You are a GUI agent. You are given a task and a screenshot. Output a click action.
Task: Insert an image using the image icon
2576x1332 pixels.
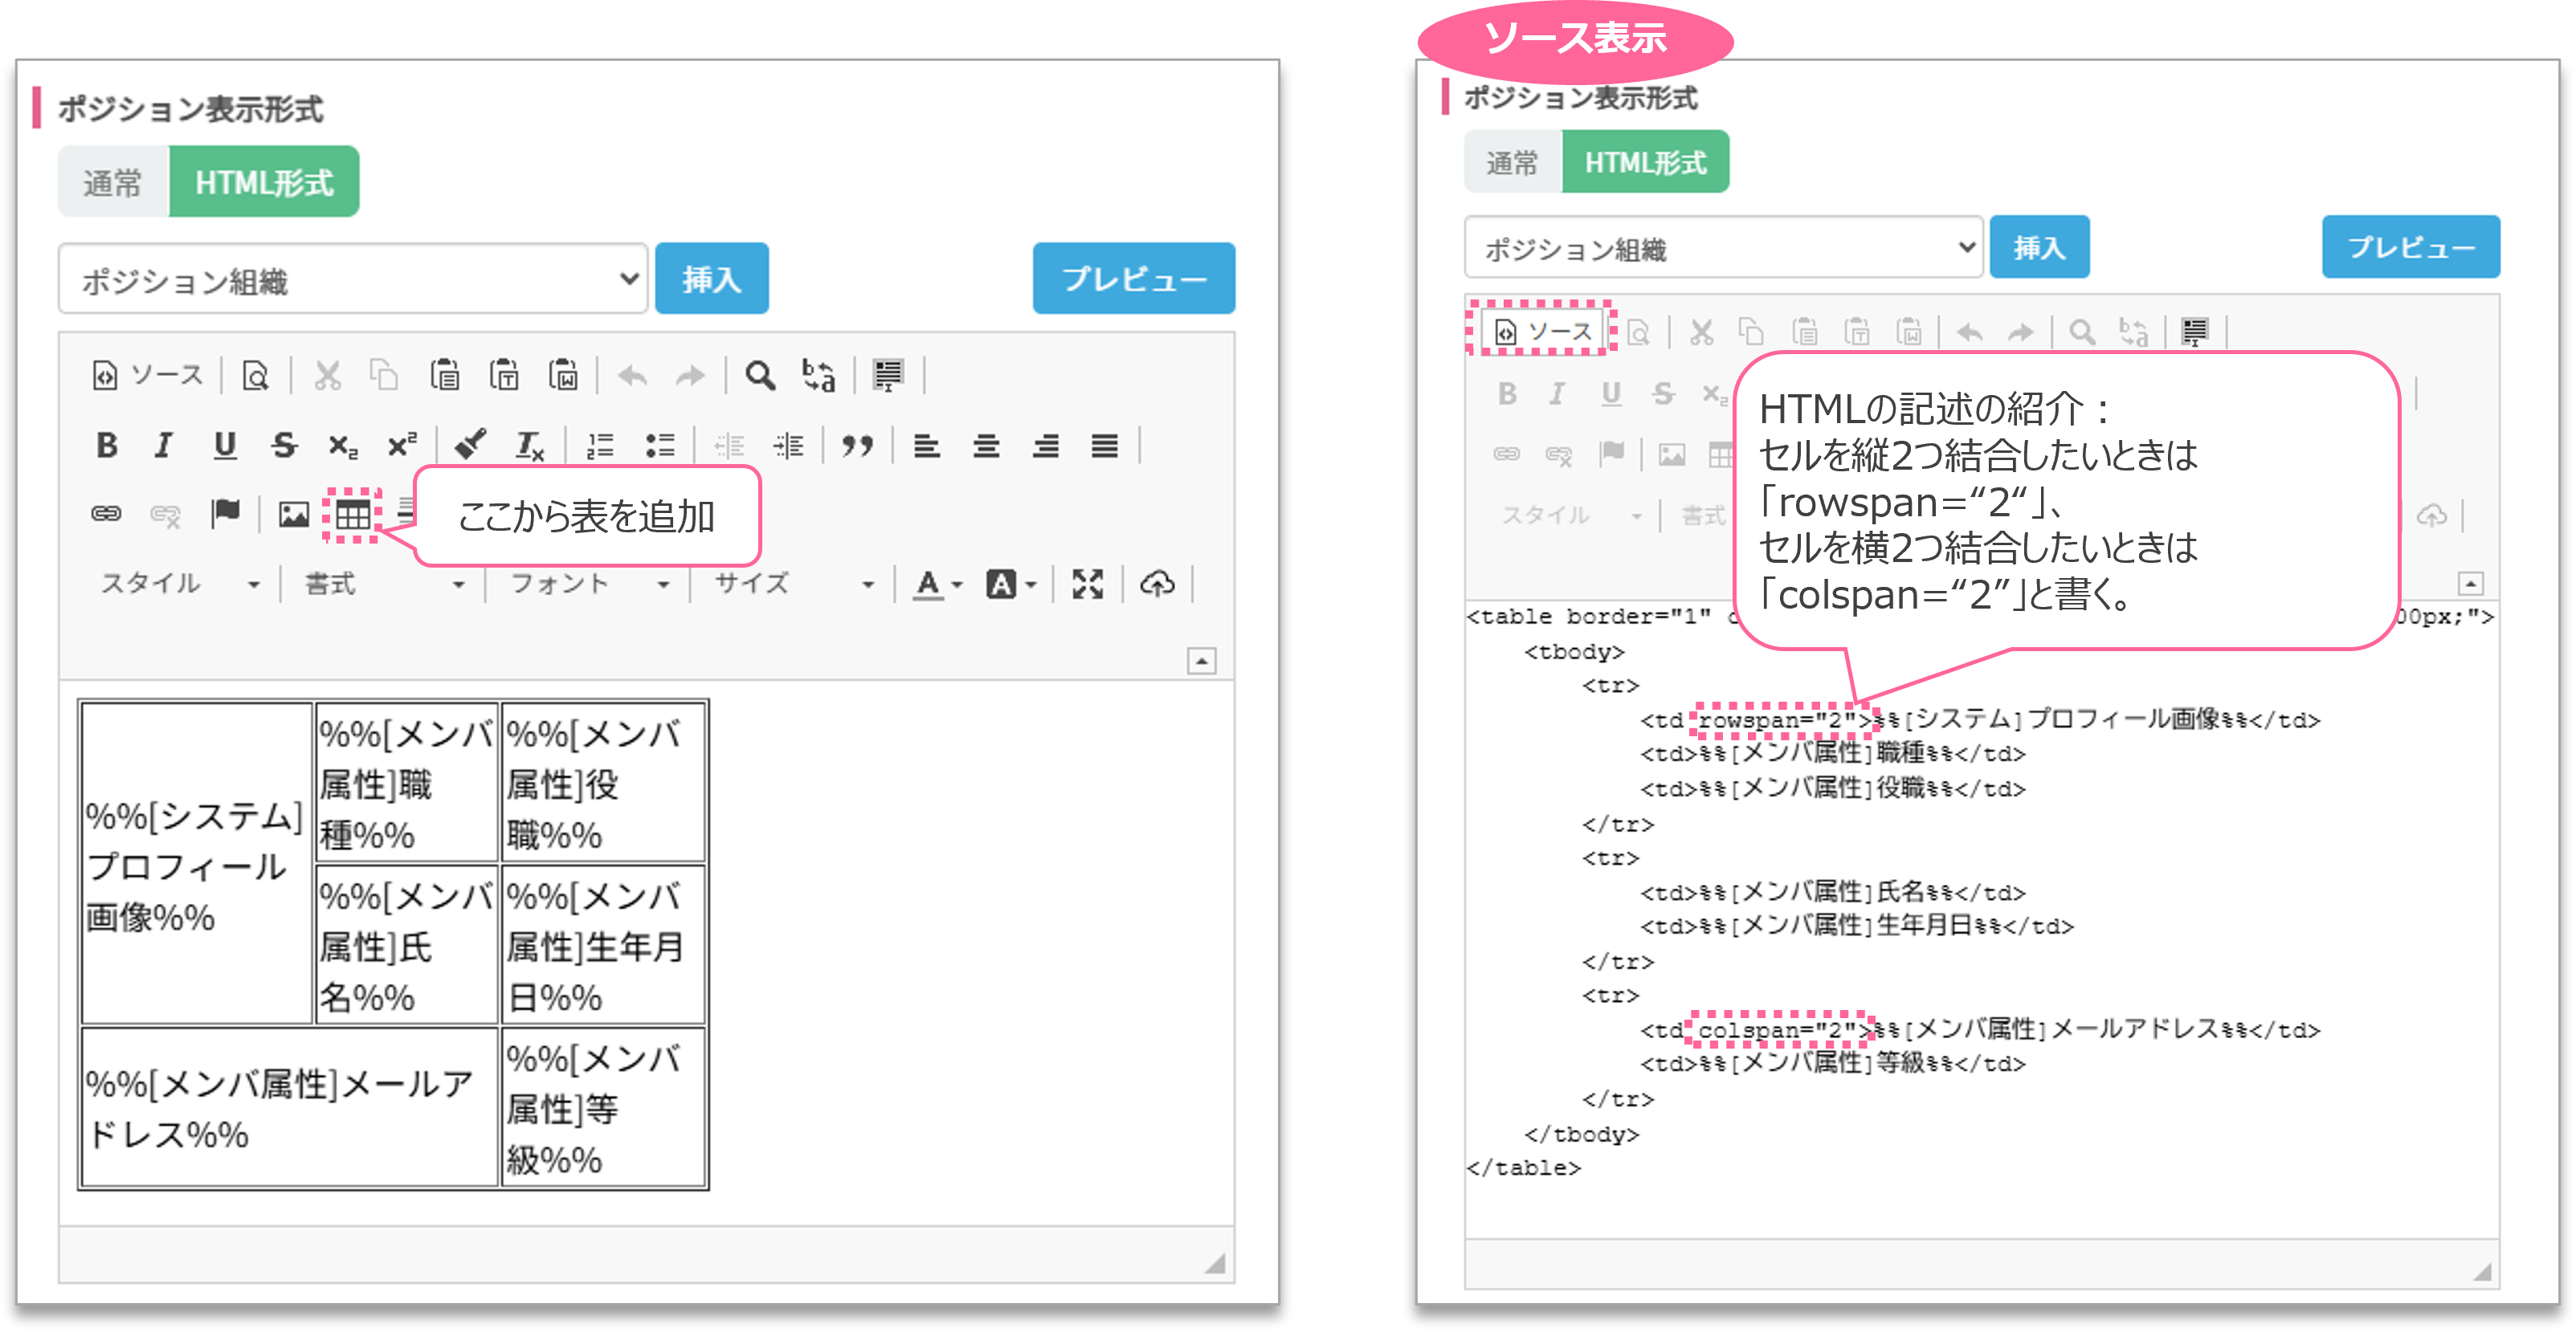pyautogui.click(x=293, y=515)
